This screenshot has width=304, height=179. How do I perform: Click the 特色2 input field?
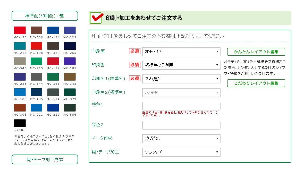181,125
